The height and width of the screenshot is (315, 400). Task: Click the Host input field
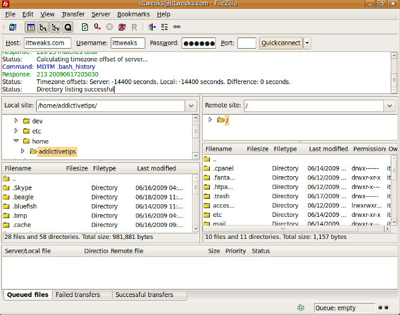point(47,43)
